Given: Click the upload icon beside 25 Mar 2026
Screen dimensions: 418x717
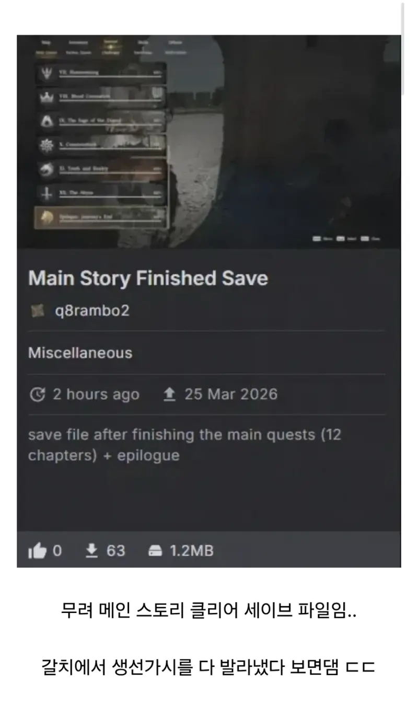Looking at the screenshot, I should pyautogui.click(x=169, y=395).
